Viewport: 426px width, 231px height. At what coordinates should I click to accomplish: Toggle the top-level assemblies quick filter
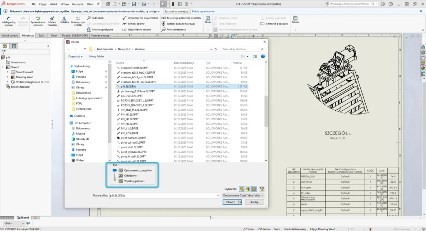point(261,189)
